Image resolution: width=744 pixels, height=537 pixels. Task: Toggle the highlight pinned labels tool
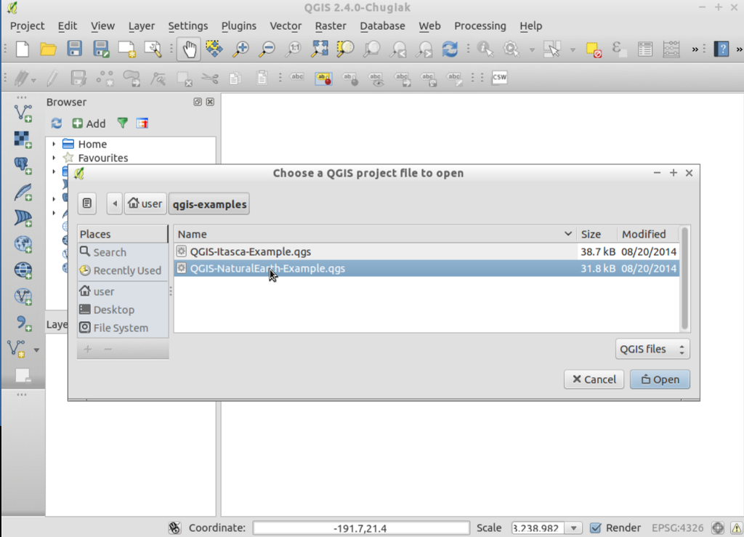pos(323,77)
